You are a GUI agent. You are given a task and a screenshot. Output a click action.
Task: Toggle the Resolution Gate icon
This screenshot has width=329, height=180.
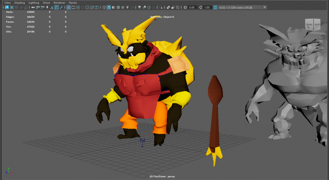pos(78,7)
